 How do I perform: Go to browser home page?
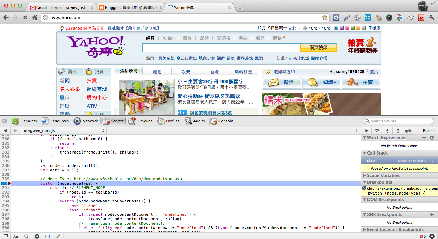tap(35, 17)
